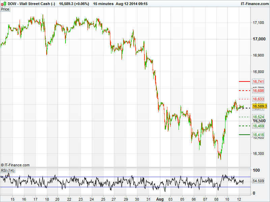Click the RSI axis 100 label
Screen dimensions: 270x202
click(x=256, y=170)
